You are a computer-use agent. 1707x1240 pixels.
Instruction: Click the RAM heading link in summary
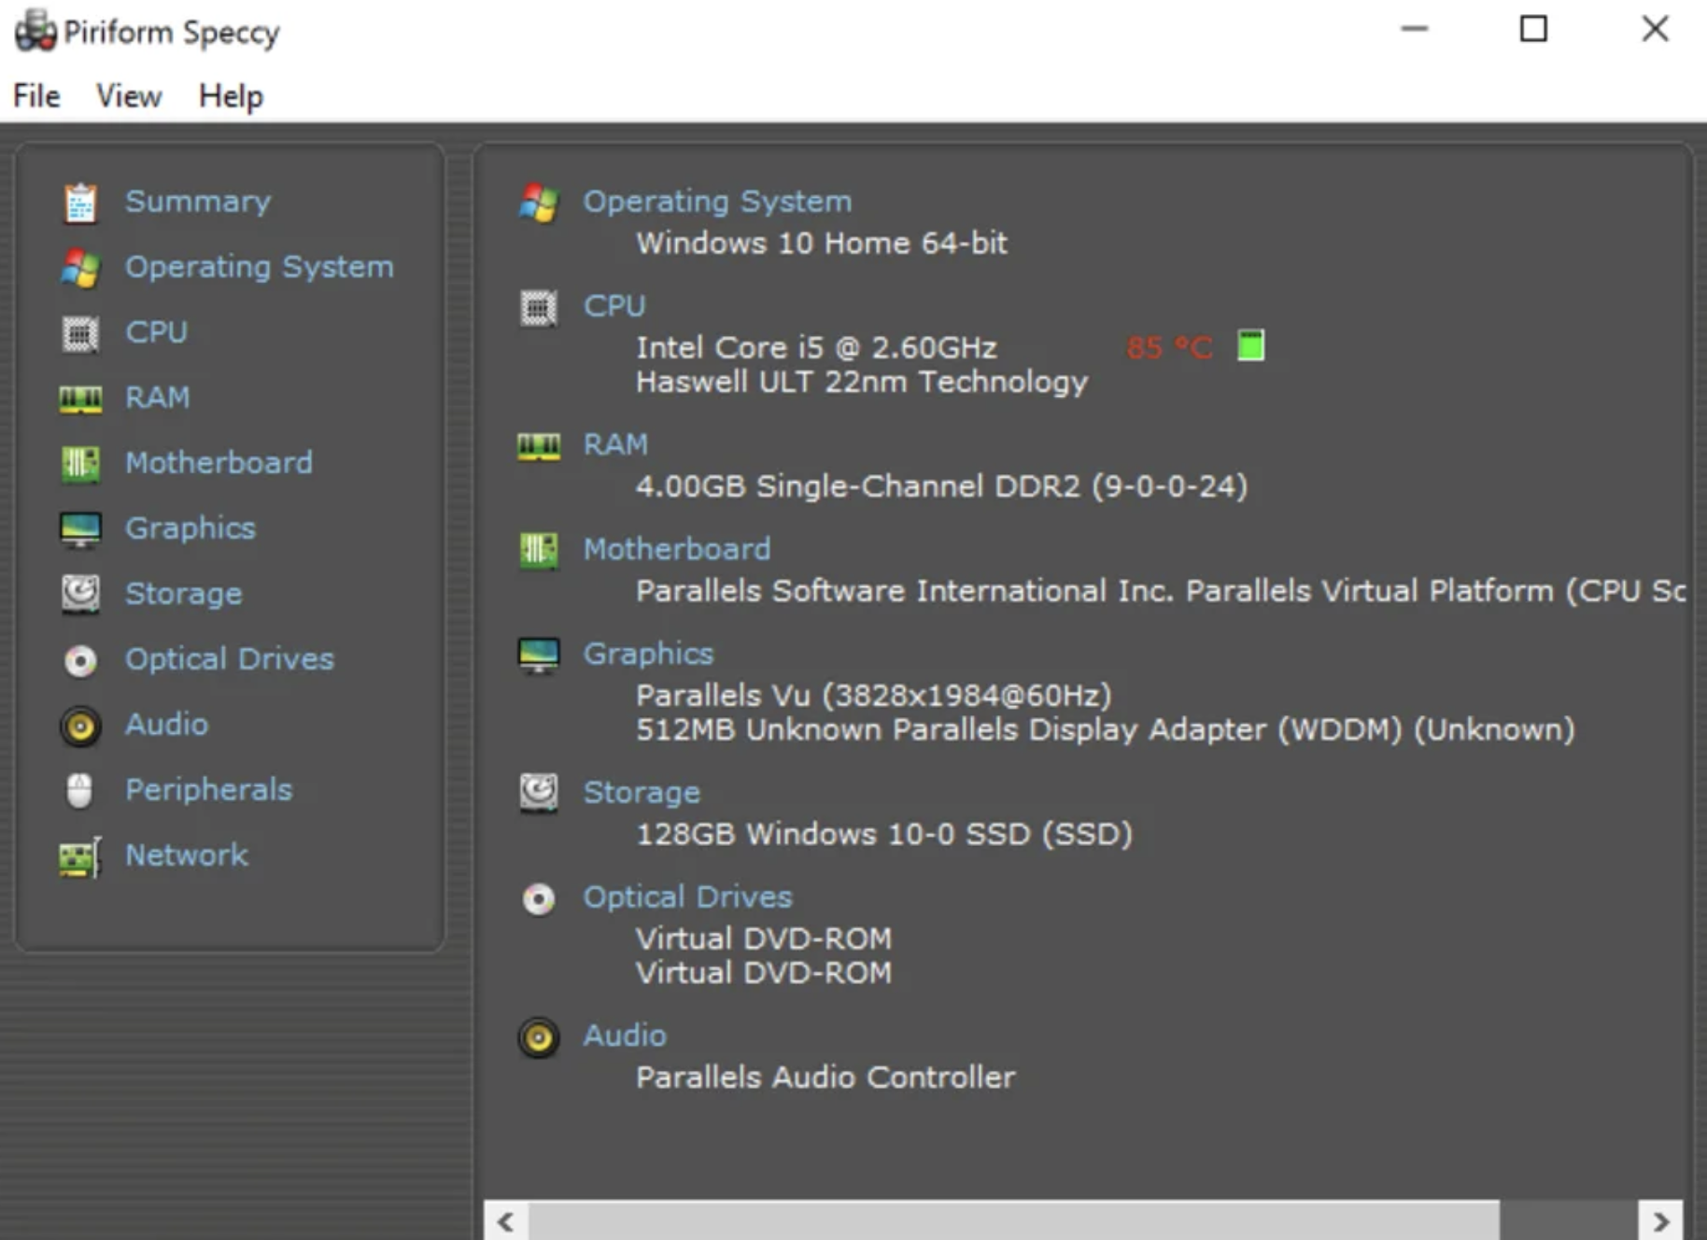pos(615,444)
